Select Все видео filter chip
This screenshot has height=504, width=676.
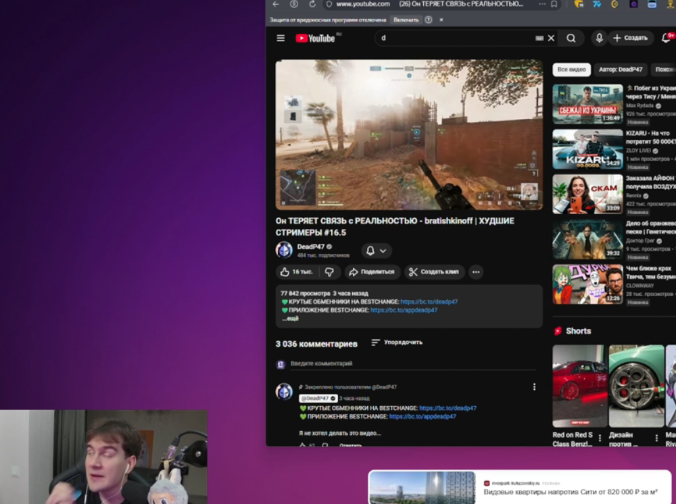(x=572, y=70)
